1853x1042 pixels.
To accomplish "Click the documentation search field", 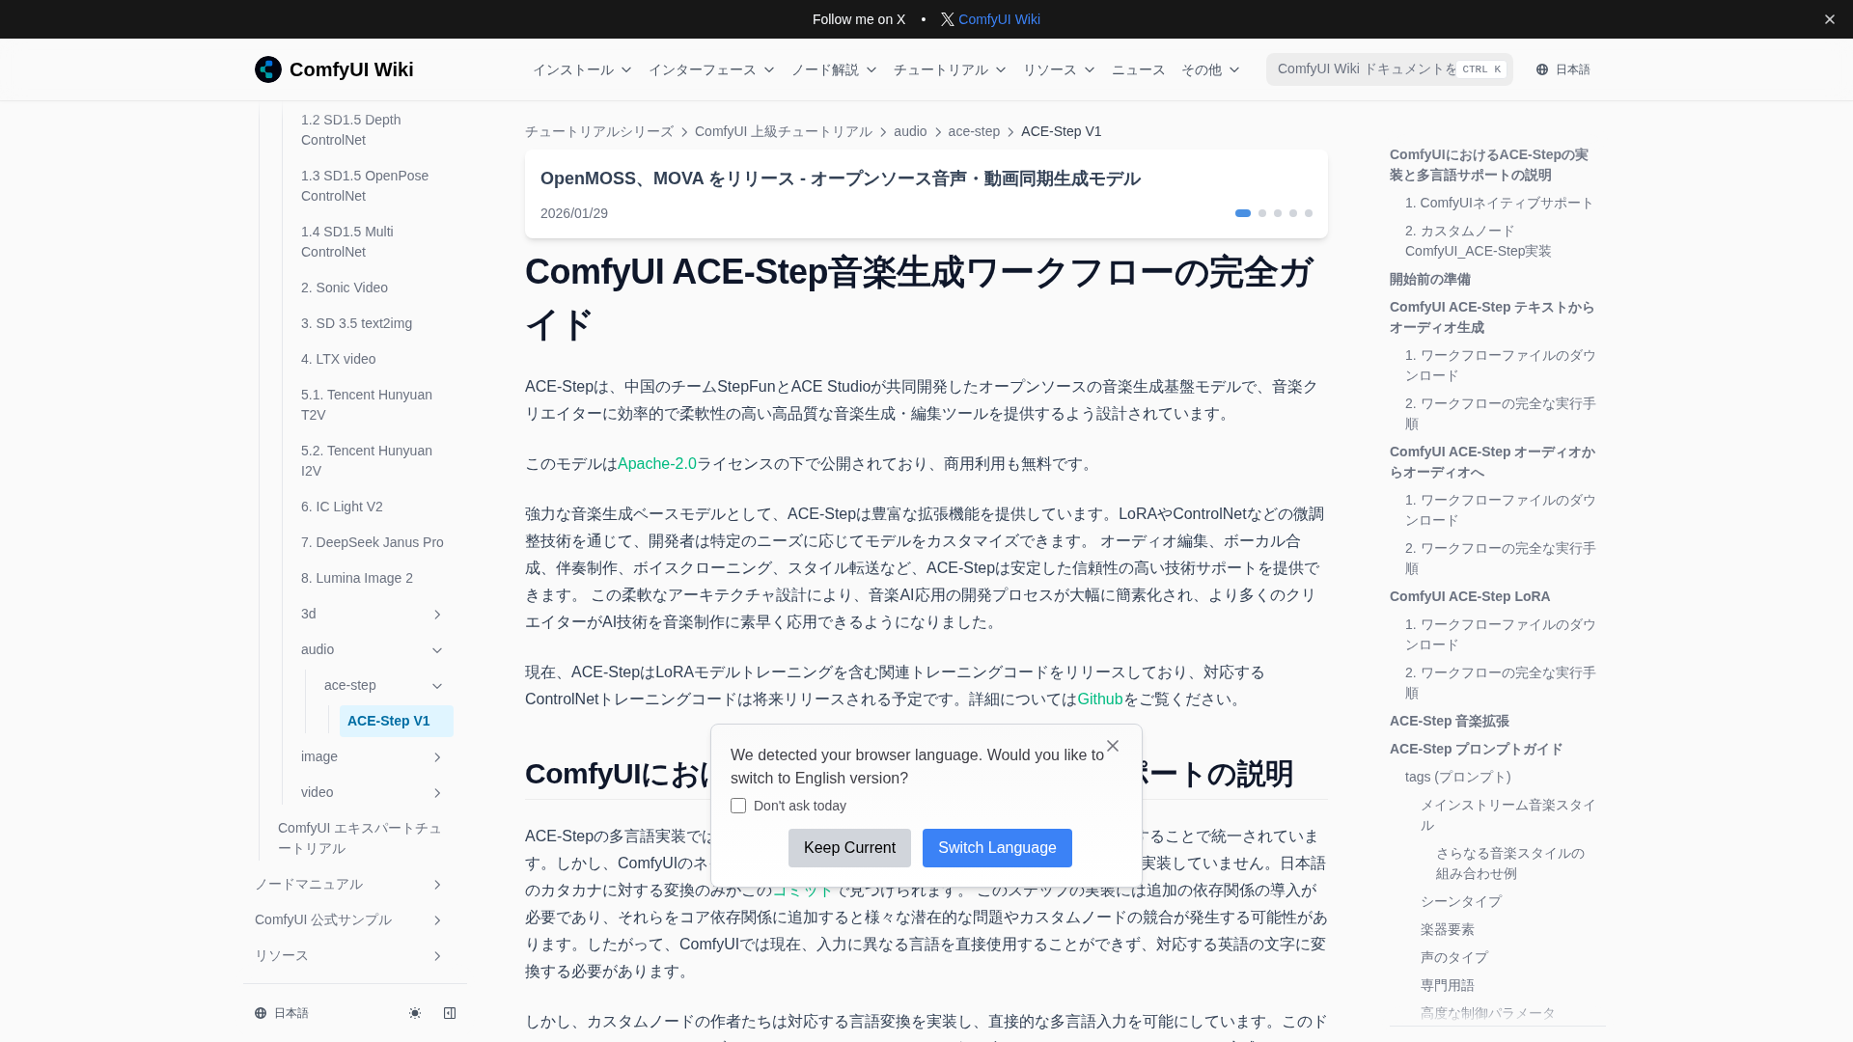I will tap(1366, 69).
